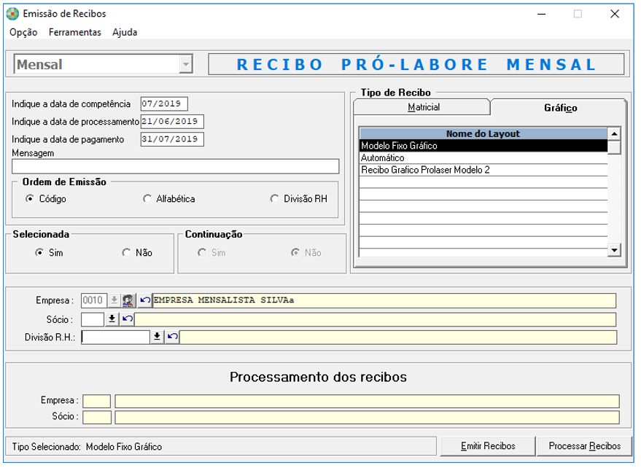Select Modelo Fixo Gráfico layout row
Viewport: 641px width, 468px height.
coord(483,147)
